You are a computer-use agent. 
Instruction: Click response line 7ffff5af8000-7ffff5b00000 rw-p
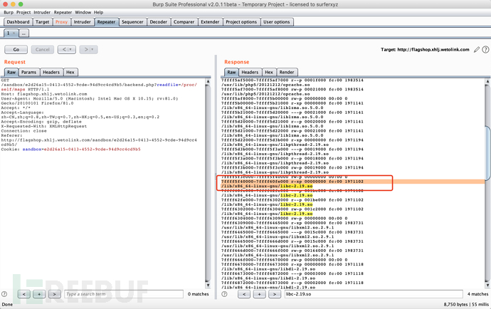tap(284, 98)
